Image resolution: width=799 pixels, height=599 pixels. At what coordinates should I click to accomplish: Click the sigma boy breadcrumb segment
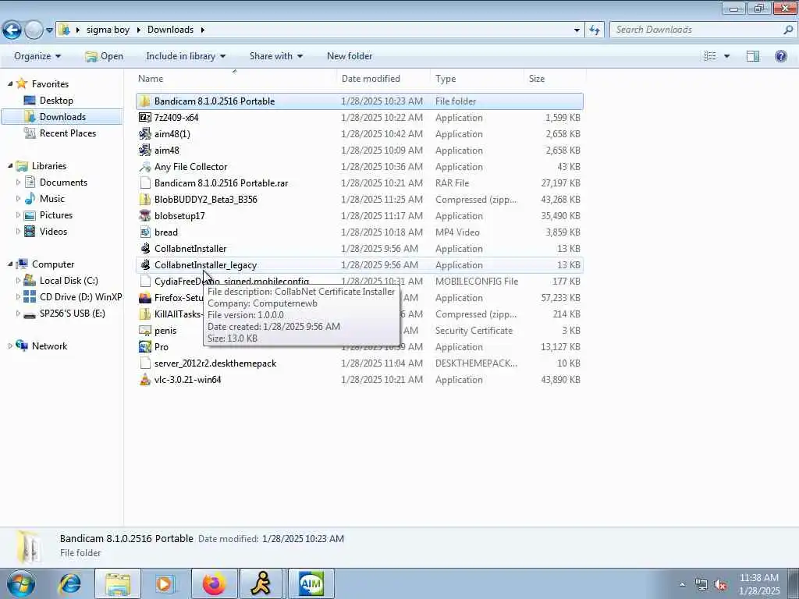(x=108, y=30)
